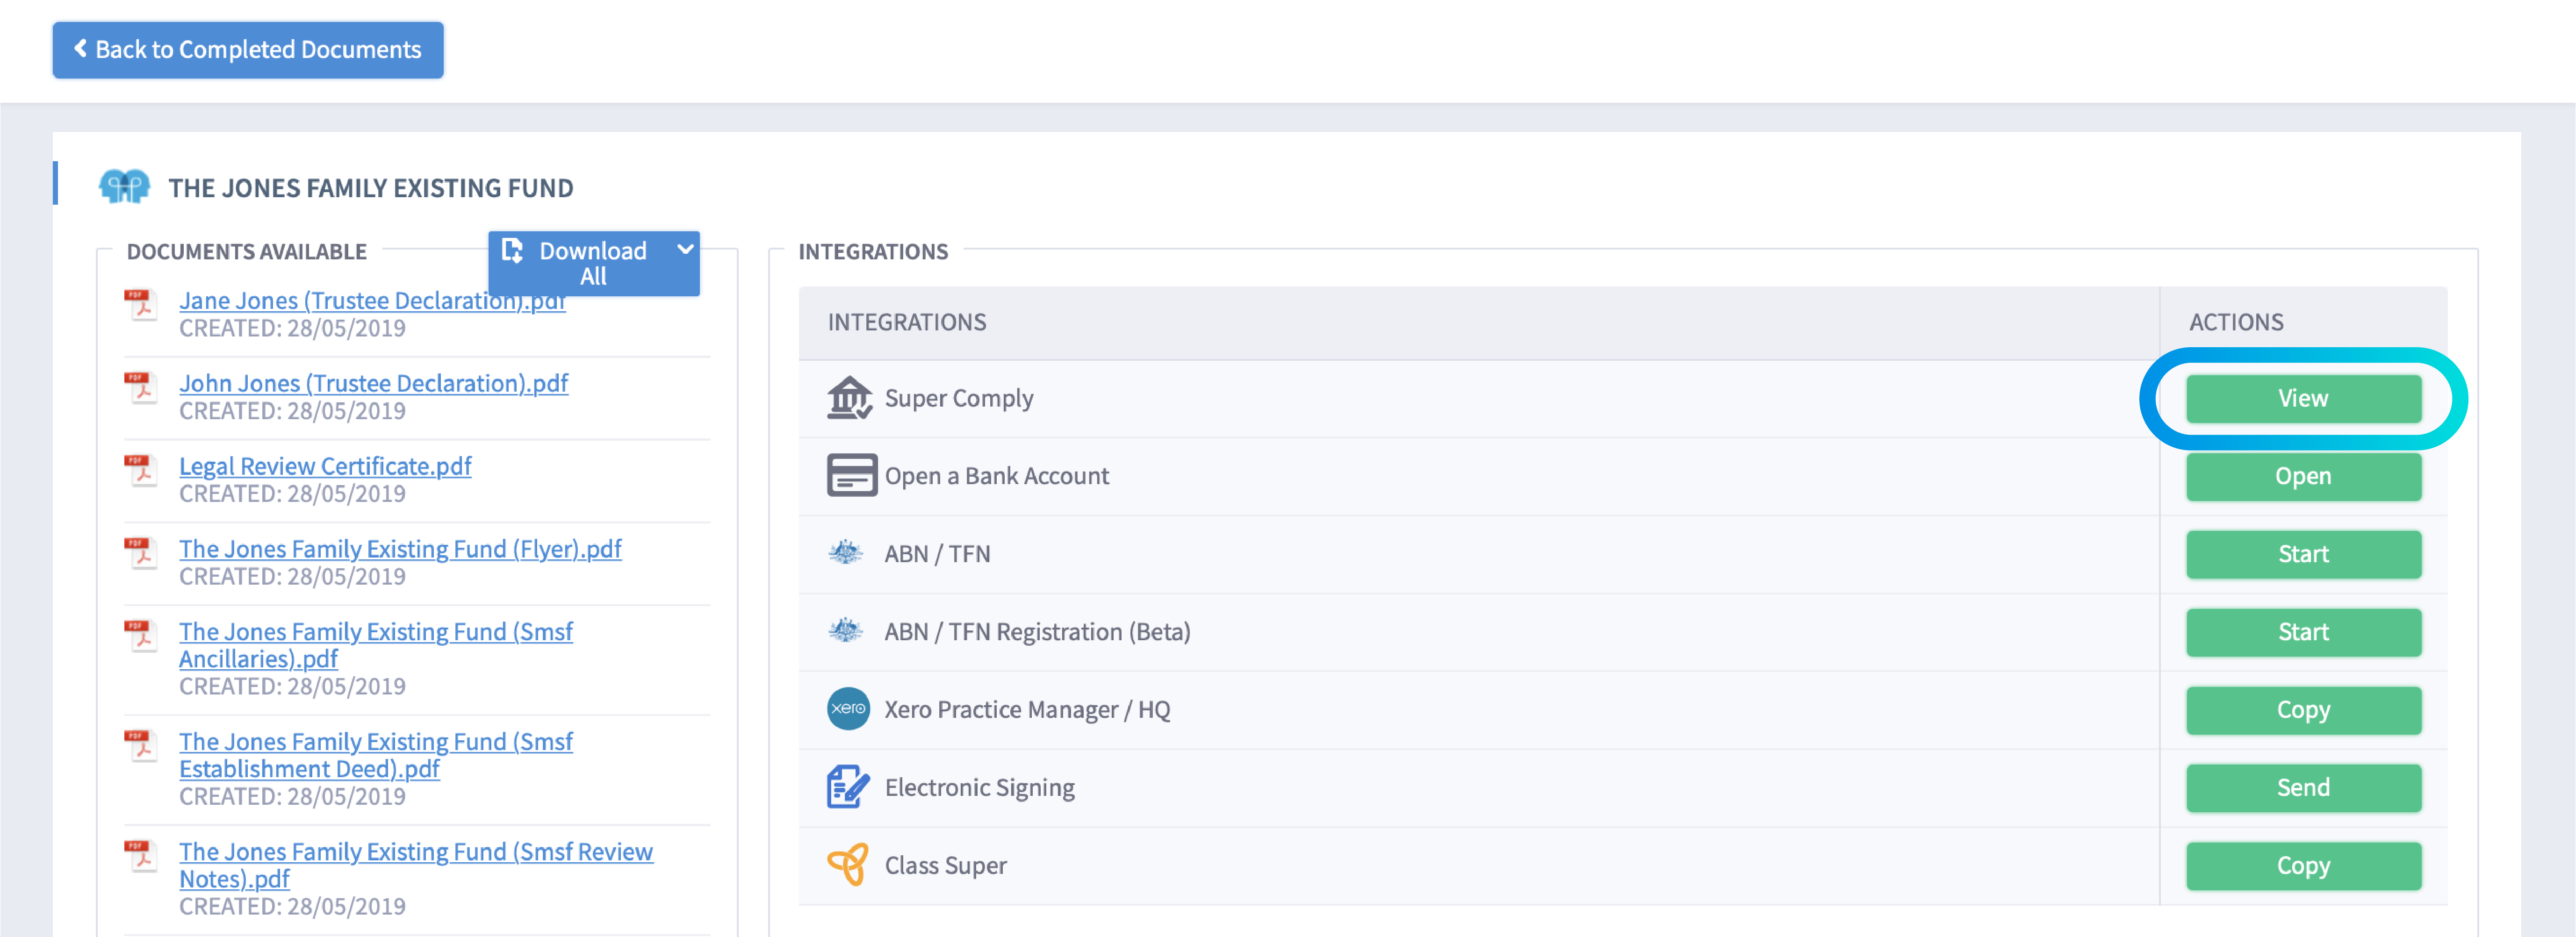This screenshot has height=937, width=2576.
Task: Click the Electronic Signing pen icon
Action: click(848, 787)
